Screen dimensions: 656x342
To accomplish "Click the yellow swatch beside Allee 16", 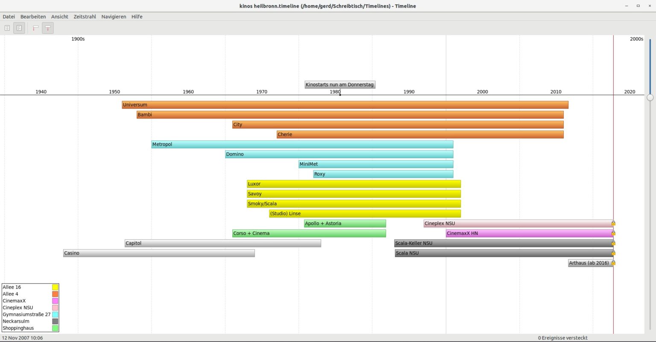I will [55, 287].
